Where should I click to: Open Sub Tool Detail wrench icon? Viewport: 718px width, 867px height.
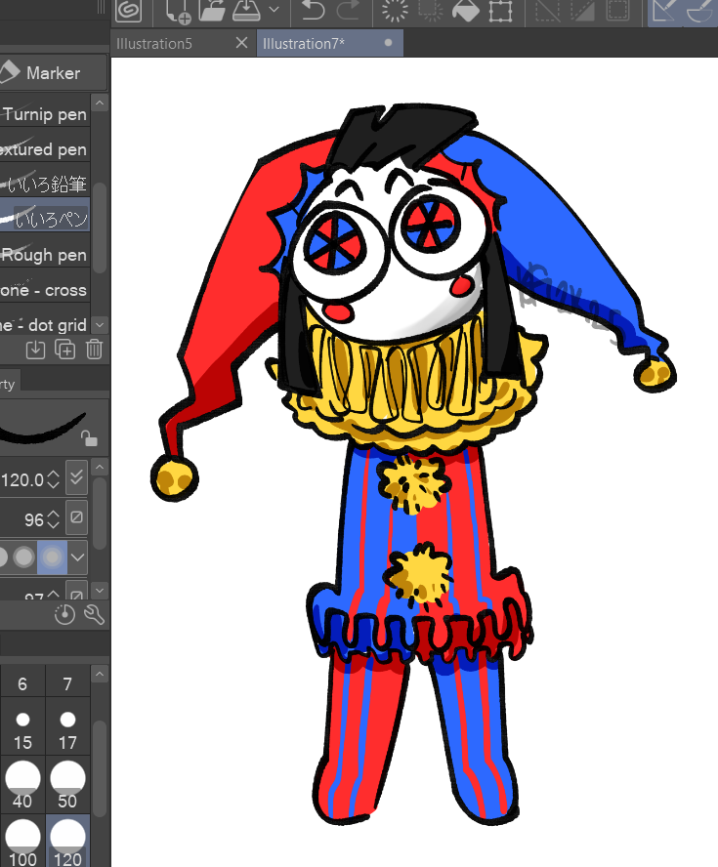tap(94, 614)
